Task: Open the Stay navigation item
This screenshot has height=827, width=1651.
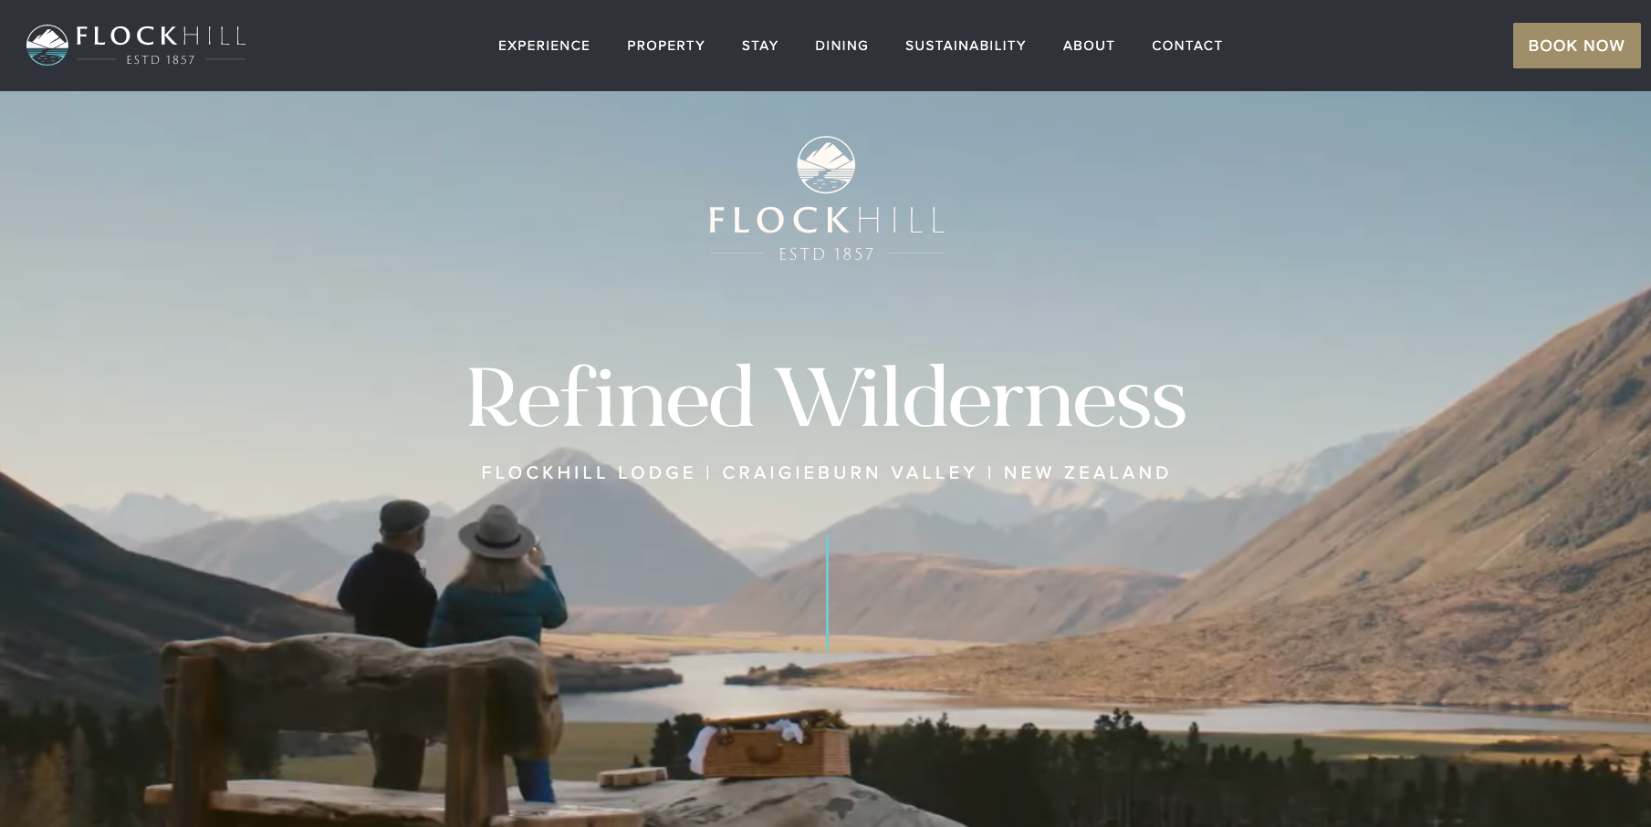Action: click(x=760, y=46)
